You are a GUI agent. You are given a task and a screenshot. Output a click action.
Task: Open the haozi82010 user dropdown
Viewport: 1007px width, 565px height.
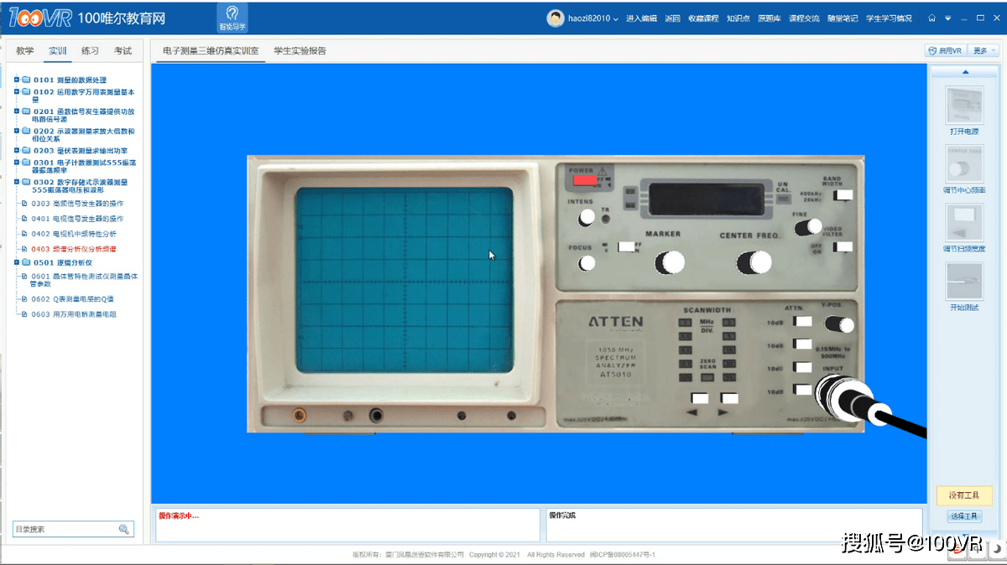click(592, 18)
